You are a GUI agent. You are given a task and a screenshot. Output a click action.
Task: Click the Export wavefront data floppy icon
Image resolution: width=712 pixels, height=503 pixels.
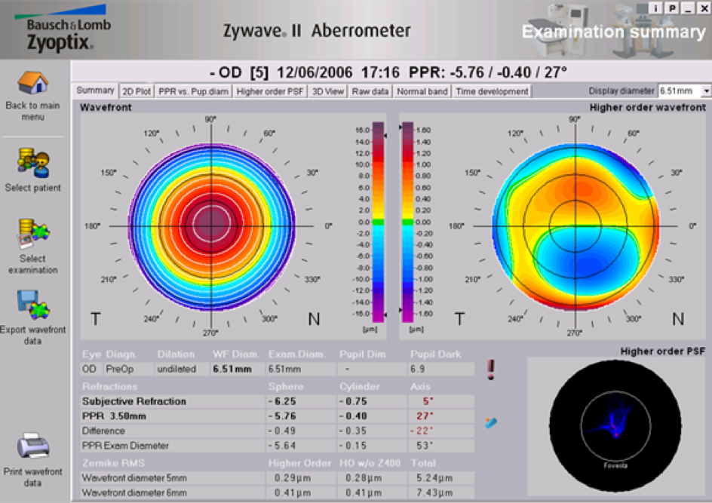click(33, 304)
